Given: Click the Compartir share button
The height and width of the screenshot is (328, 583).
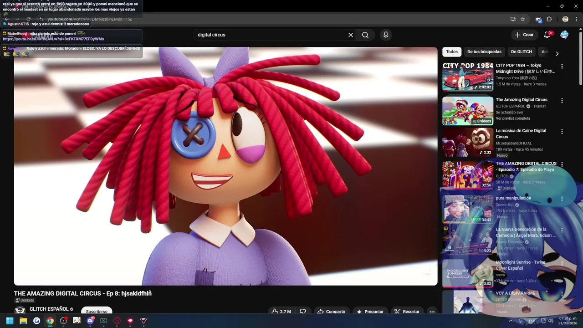Looking at the screenshot, I should tap(331, 311).
